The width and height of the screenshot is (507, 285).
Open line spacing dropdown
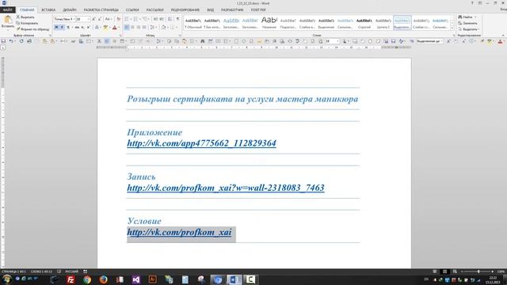click(156, 28)
